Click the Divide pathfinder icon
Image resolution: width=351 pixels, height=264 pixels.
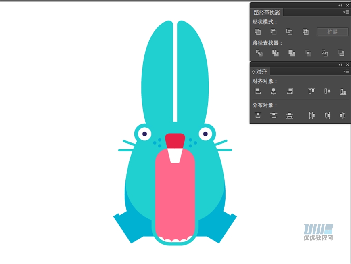pos(259,53)
